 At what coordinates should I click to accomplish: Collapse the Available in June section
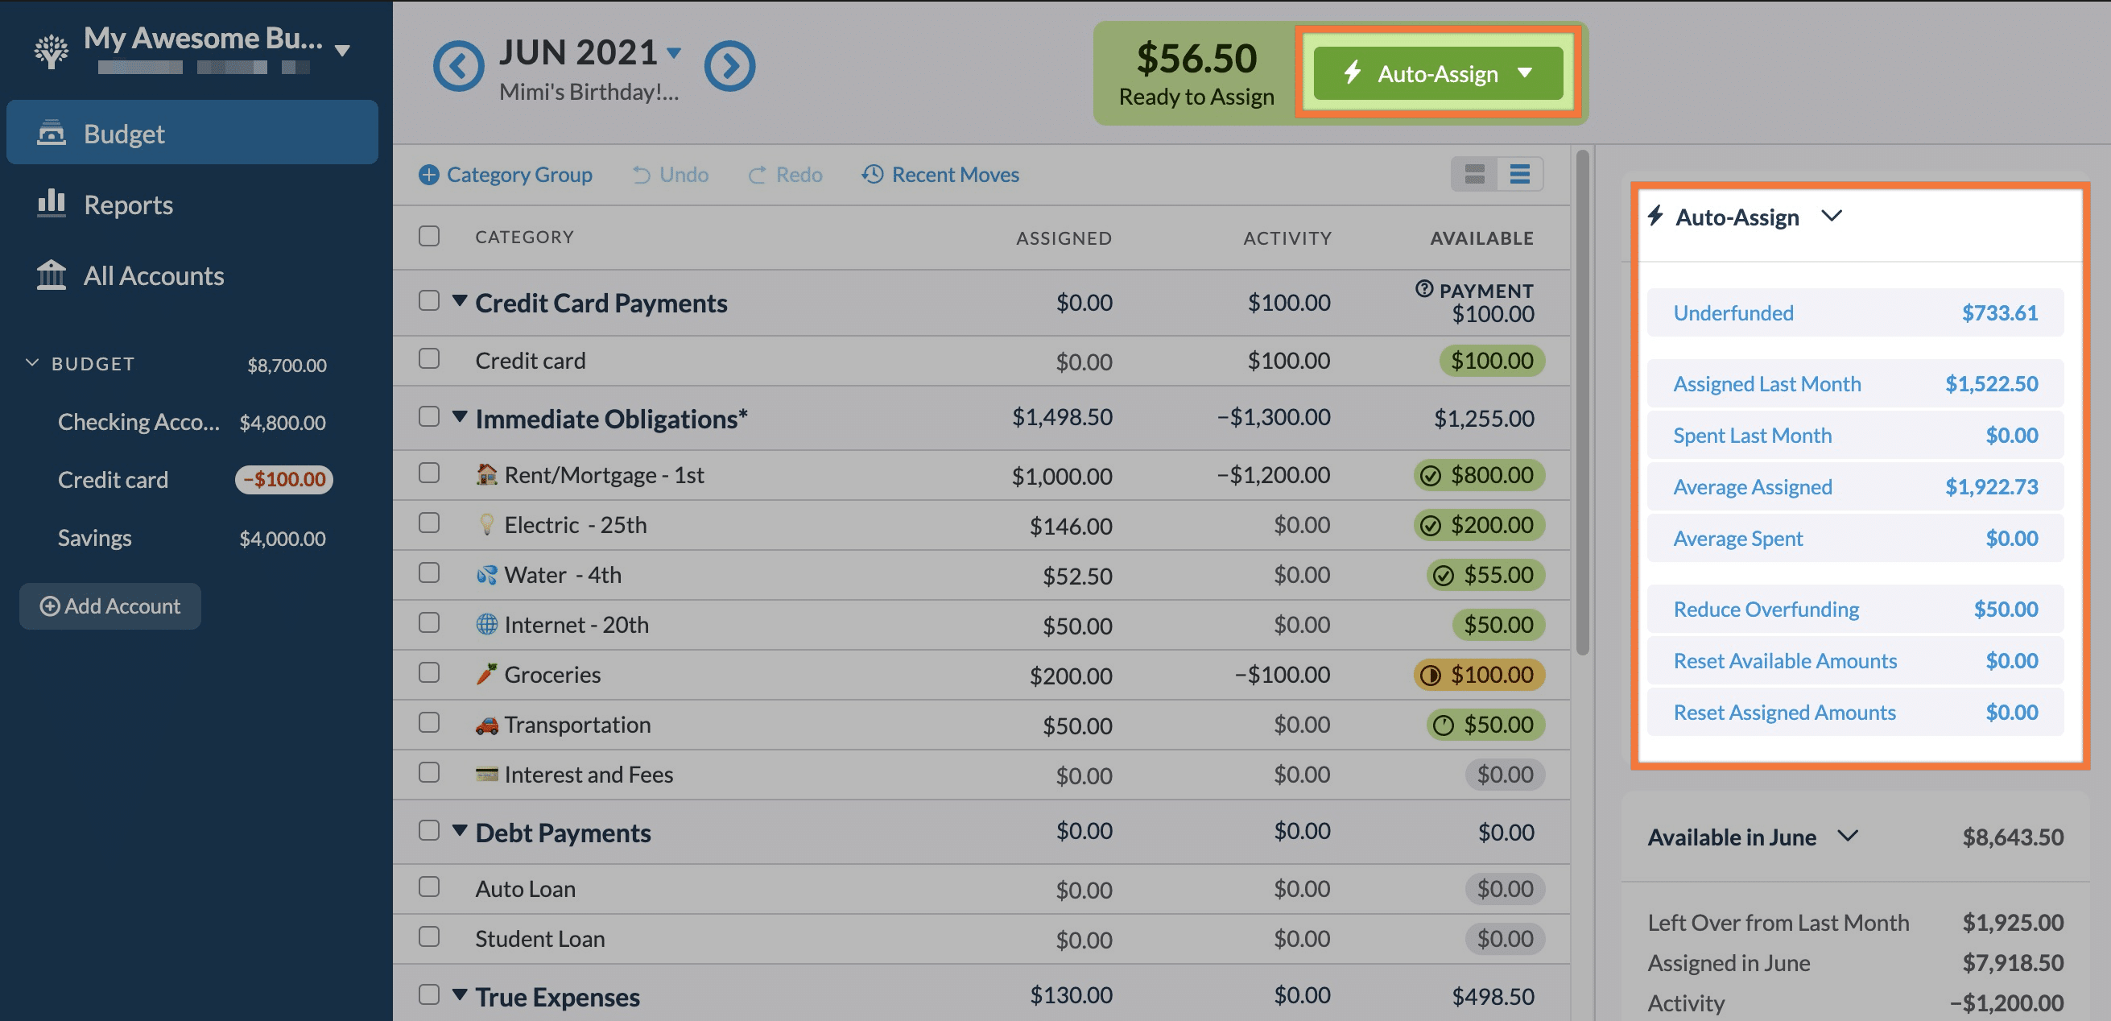point(1849,837)
